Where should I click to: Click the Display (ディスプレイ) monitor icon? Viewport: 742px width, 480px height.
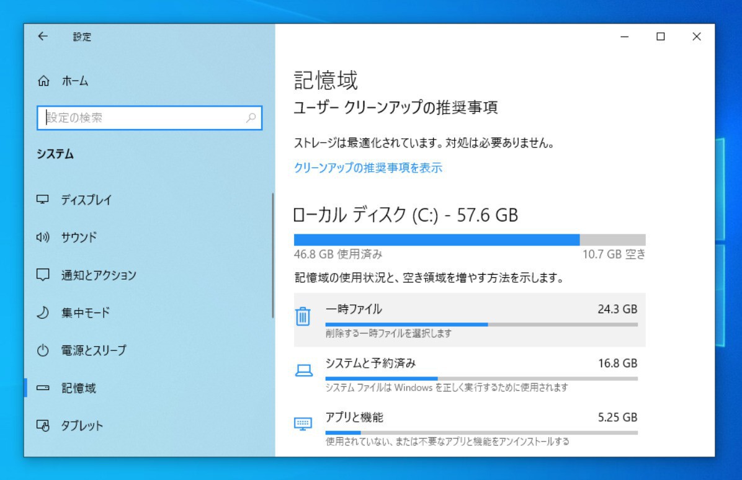coord(43,200)
